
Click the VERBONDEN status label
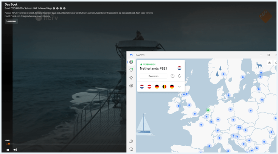pos(149,64)
